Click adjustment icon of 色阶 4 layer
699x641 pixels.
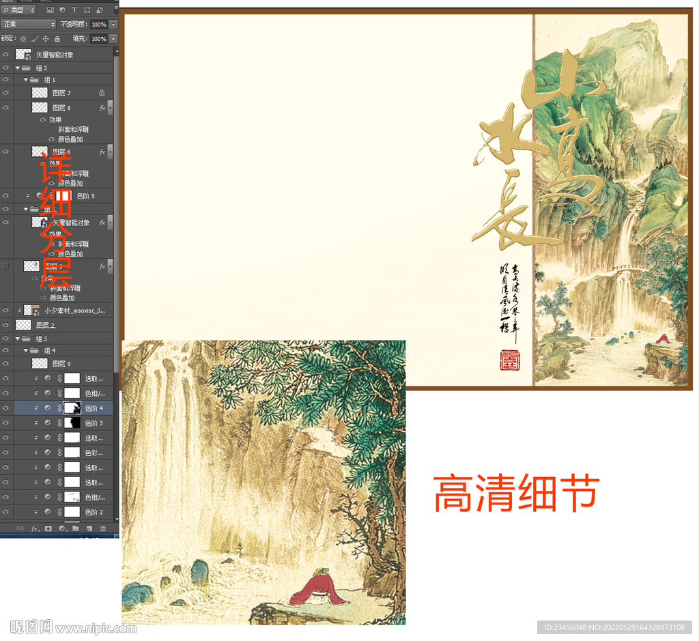click(47, 408)
